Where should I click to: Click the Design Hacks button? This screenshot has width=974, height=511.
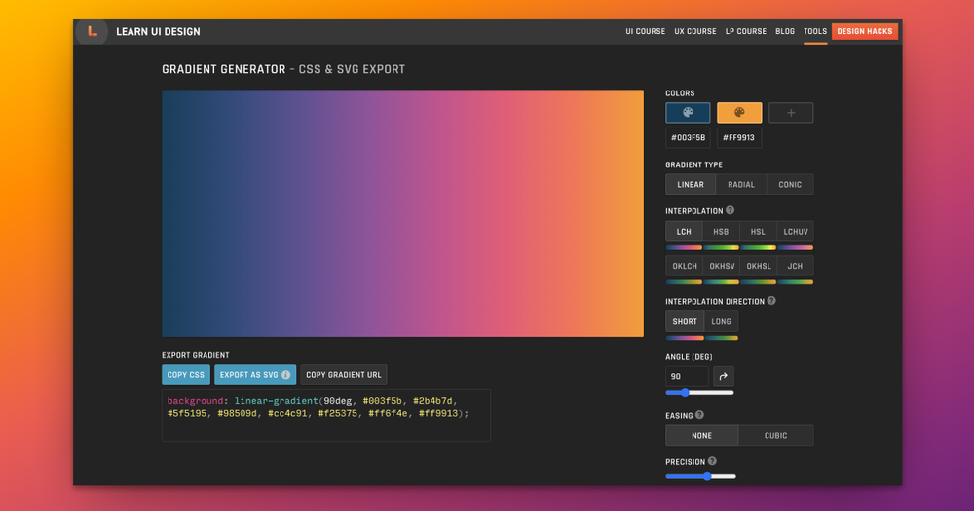pos(865,31)
